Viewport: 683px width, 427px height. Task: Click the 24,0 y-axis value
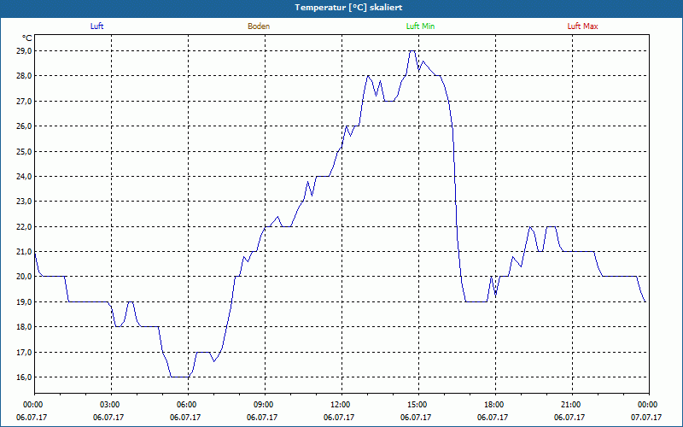coord(25,176)
